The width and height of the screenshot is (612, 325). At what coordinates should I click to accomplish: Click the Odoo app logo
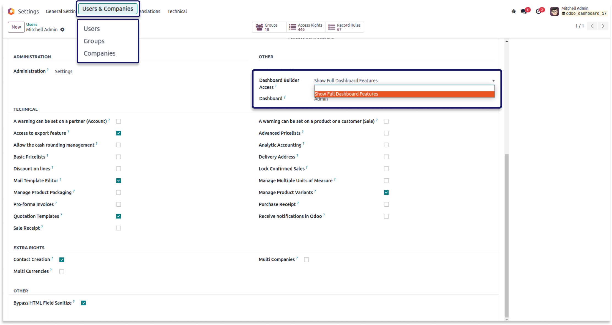(x=11, y=11)
